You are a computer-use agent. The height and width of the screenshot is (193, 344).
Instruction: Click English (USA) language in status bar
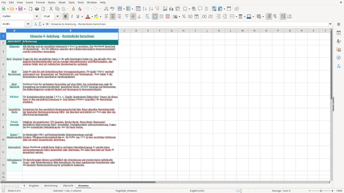pyautogui.click(x=197, y=191)
